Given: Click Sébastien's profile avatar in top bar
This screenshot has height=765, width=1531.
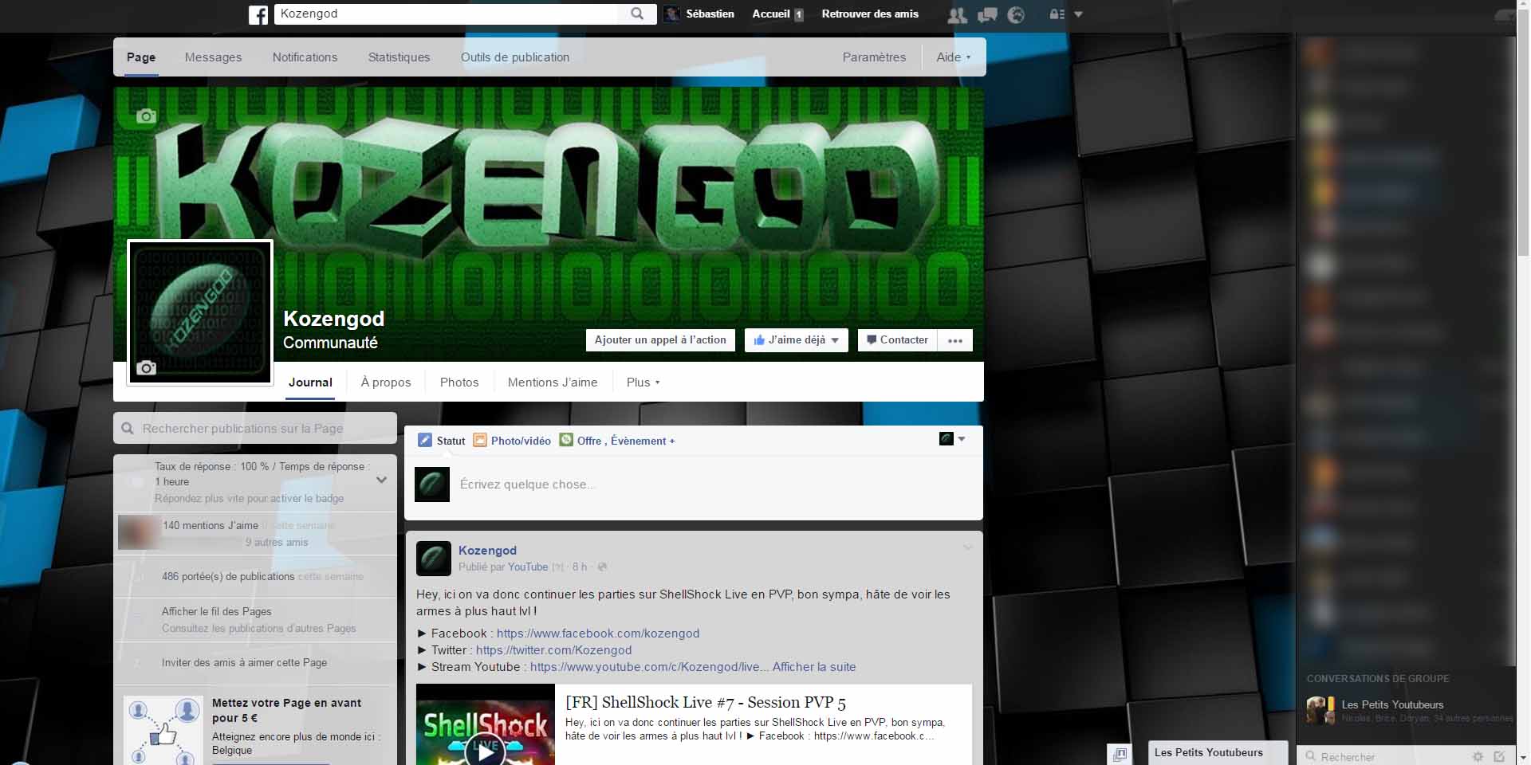Looking at the screenshot, I should pos(672,14).
